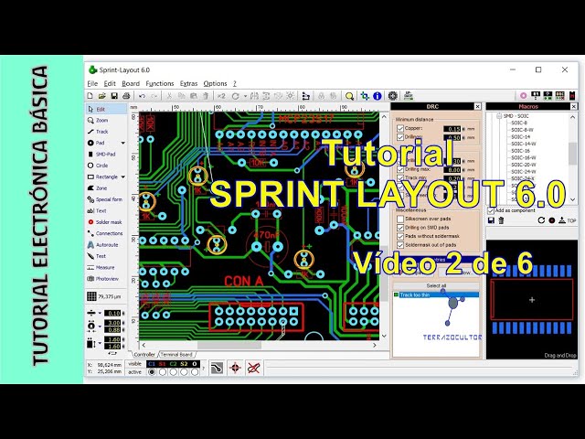Click the Undo arrow icon
This screenshot has height=439, width=585.
(142, 96)
